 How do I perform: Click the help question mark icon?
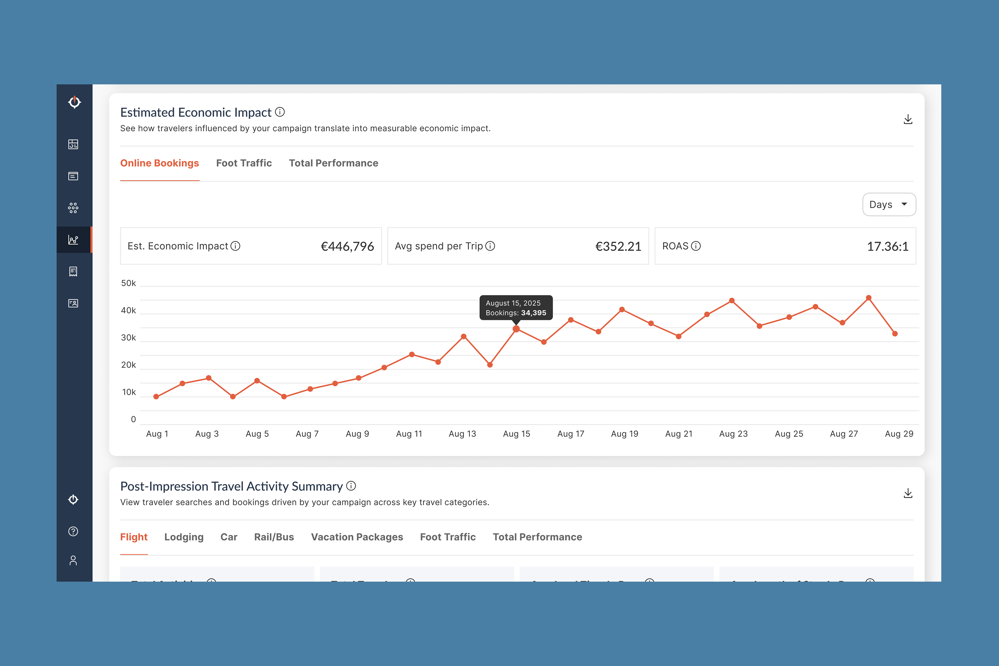tap(73, 531)
